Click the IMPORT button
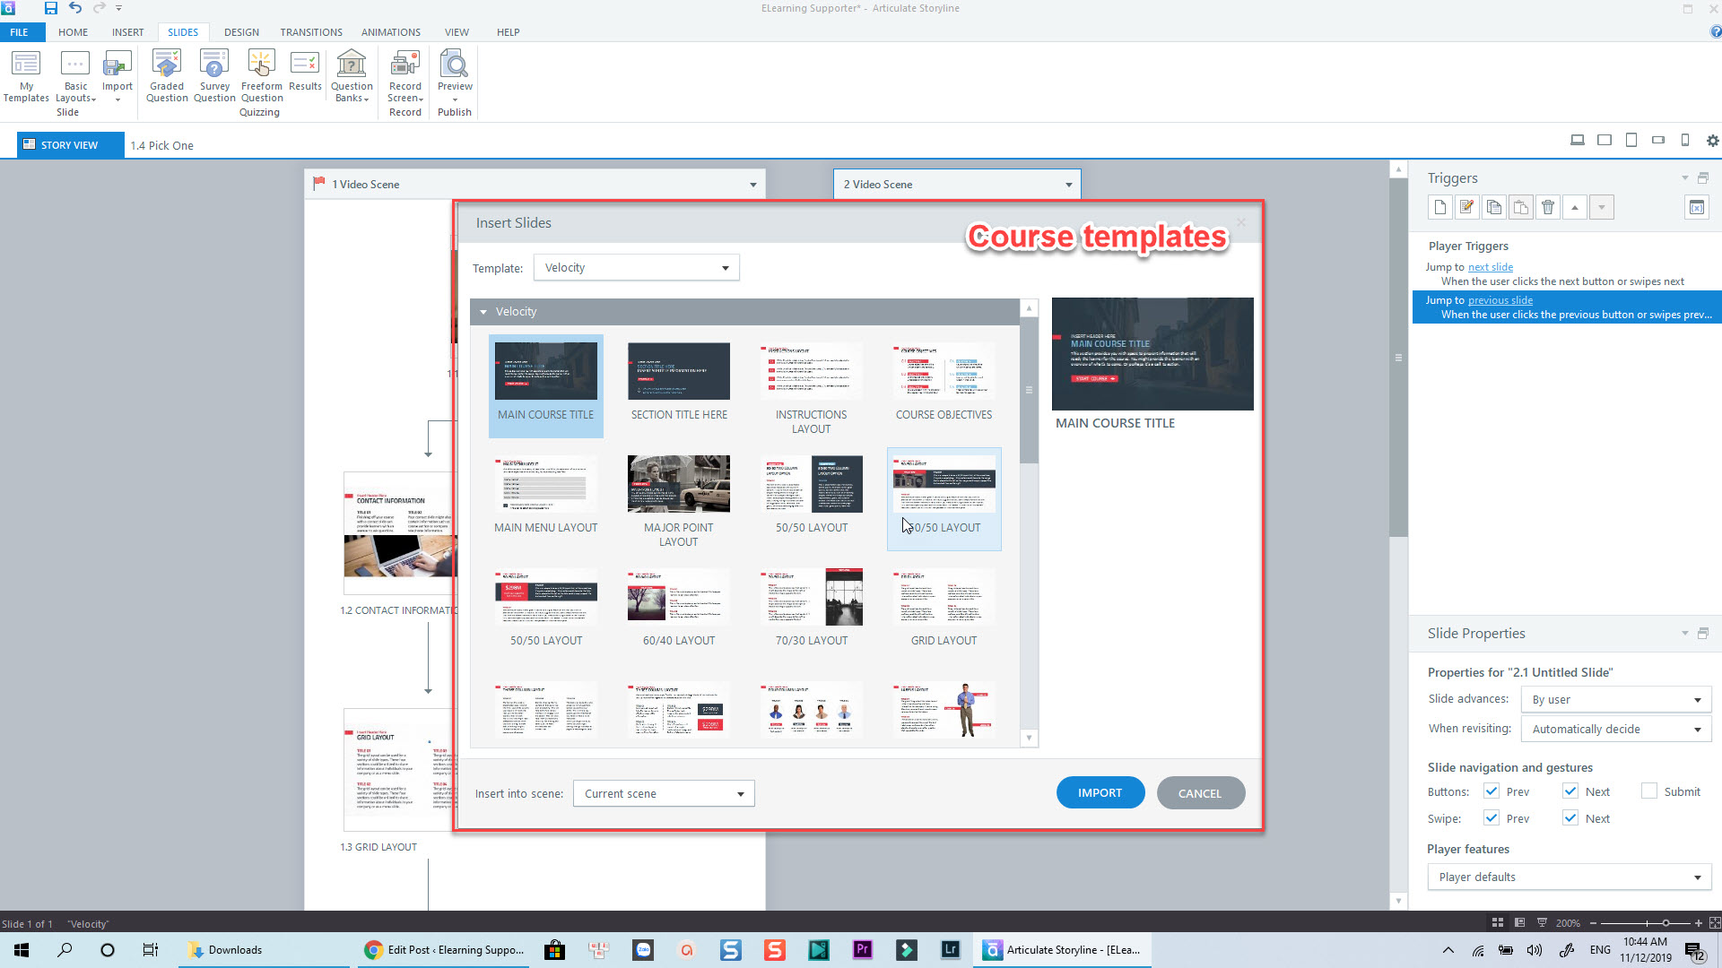This screenshot has height=968, width=1722. coord(1100,793)
